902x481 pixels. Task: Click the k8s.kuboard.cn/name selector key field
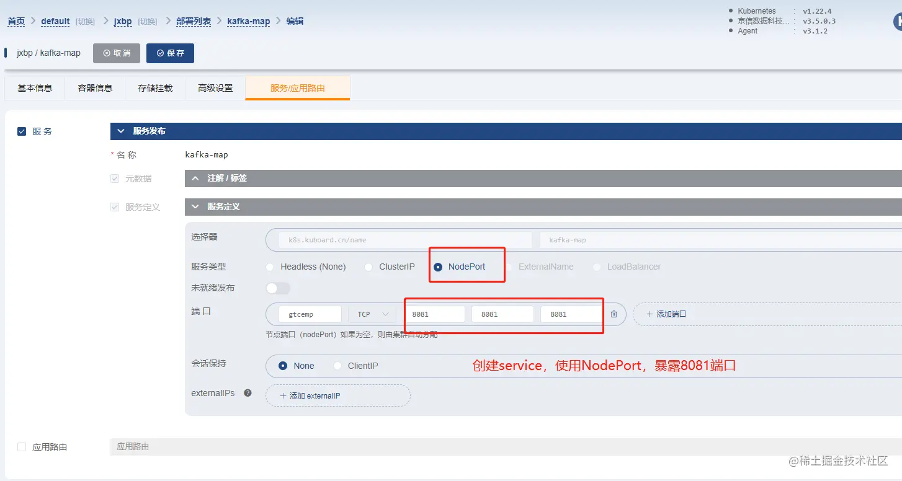(406, 240)
